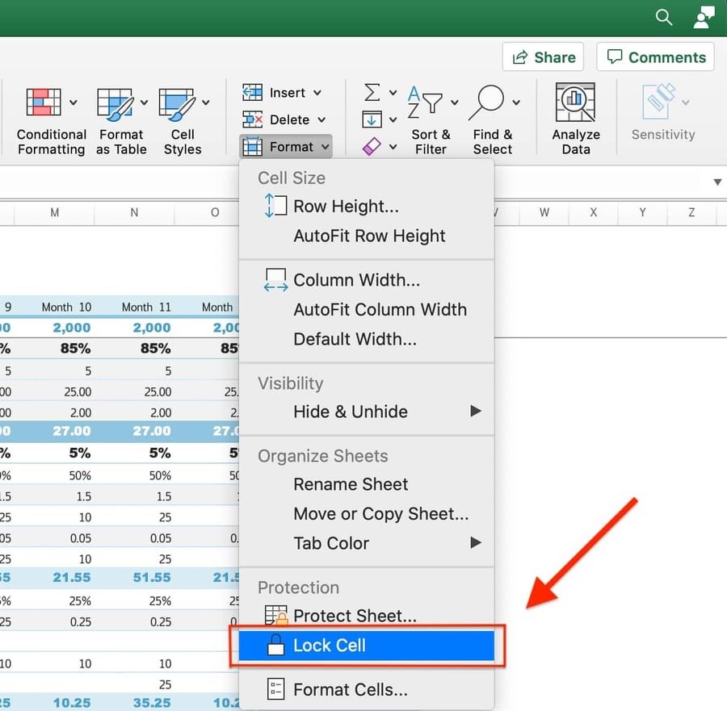Screen dimensions: 727x711
Task: Select column Z header
Action: [691, 212]
